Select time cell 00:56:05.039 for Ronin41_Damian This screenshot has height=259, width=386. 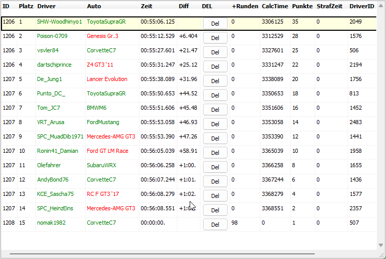pyautogui.click(x=157, y=151)
